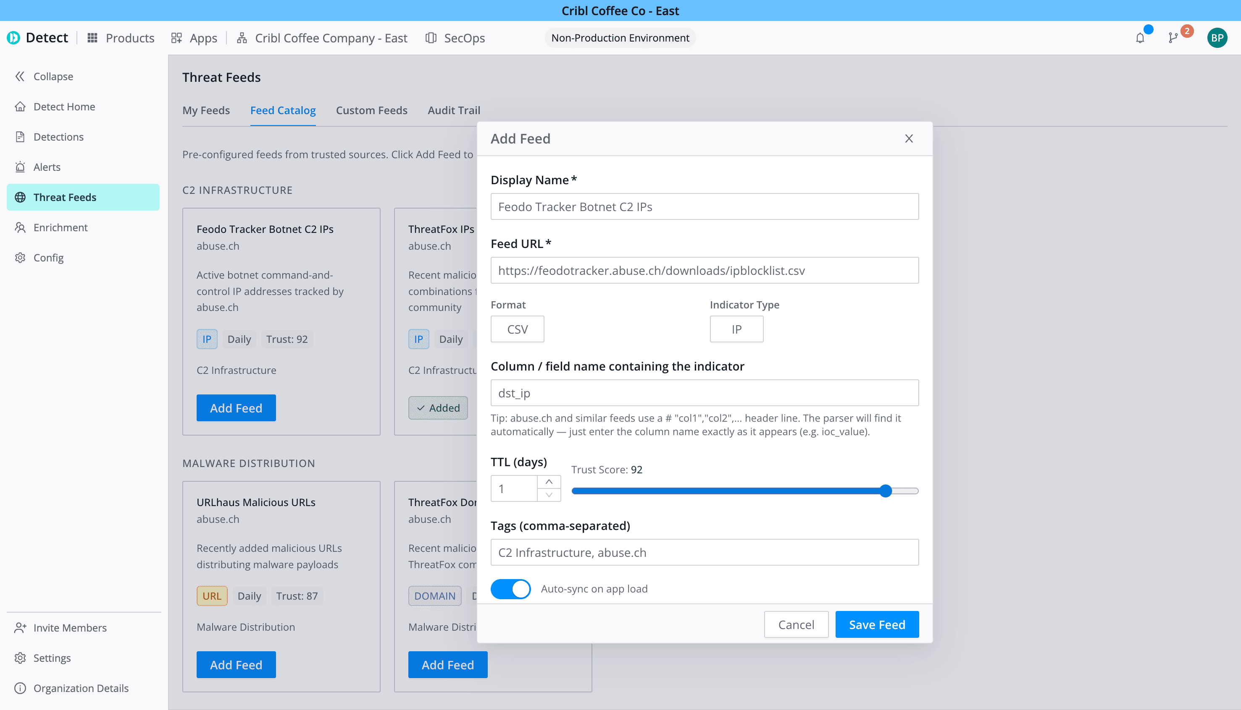Click the Save Feed button

(877, 624)
